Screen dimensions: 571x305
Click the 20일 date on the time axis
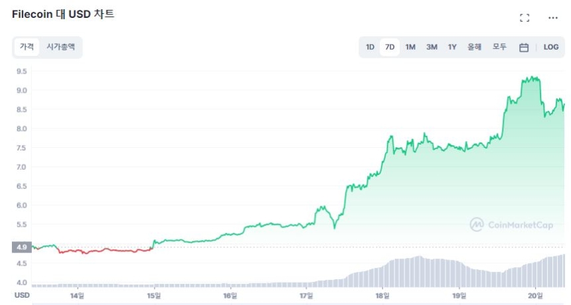pos(535,295)
